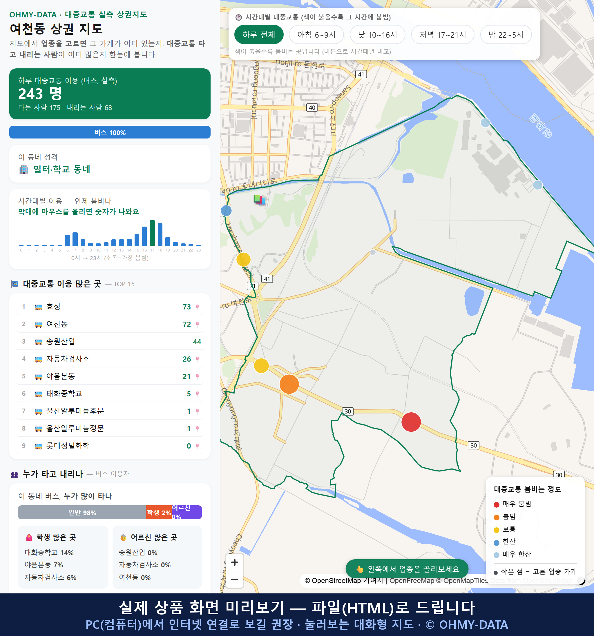
Task: Click the 7시 bar in hourly chart
Action: click(x=75, y=239)
